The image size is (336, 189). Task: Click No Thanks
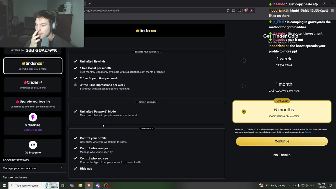pos(282,155)
